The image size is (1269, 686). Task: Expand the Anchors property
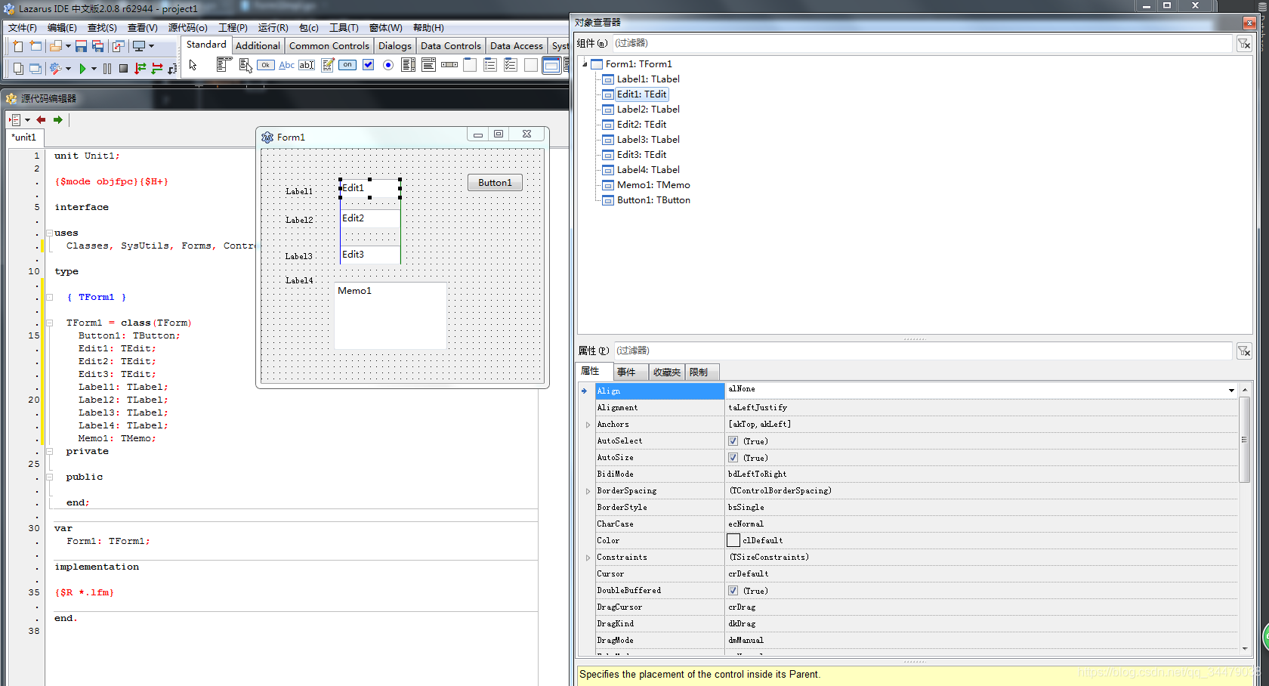pos(588,424)
